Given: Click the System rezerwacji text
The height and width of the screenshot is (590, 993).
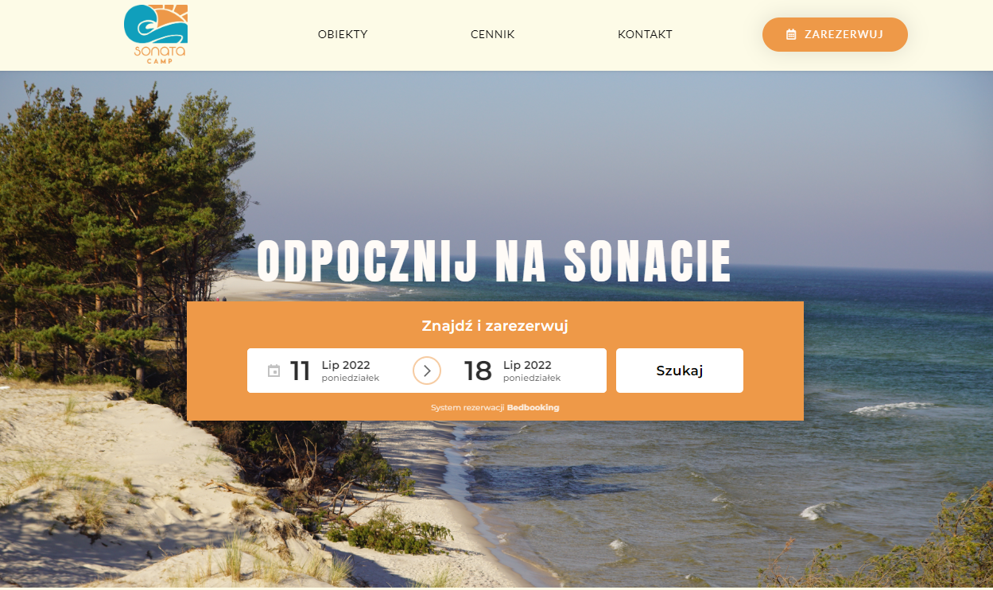Looking at the screenshot, I should pyautogui.click(x=467, y=408).
